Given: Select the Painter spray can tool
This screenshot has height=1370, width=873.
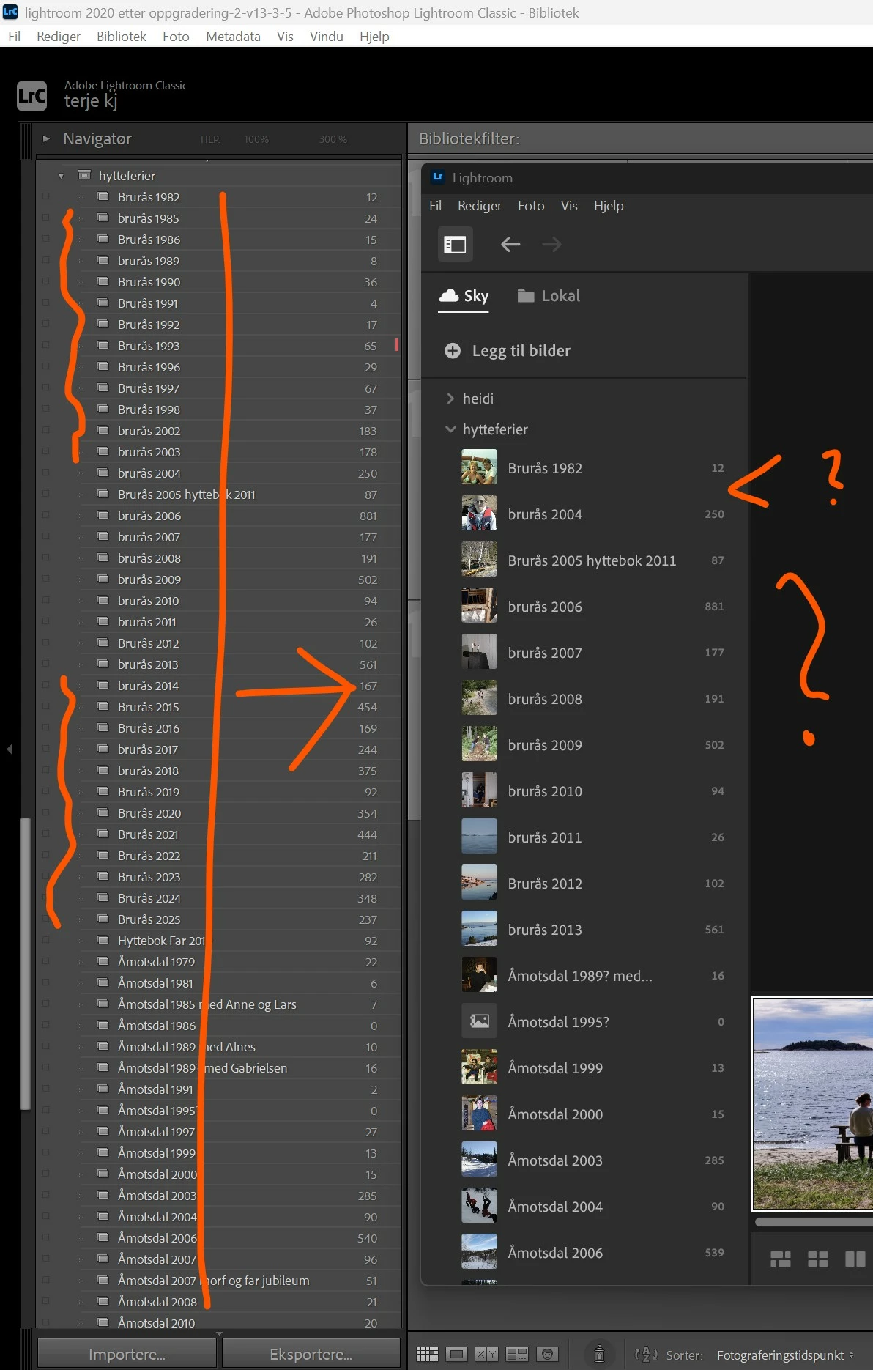Looking at the screenshot, I should [599, 1354].
